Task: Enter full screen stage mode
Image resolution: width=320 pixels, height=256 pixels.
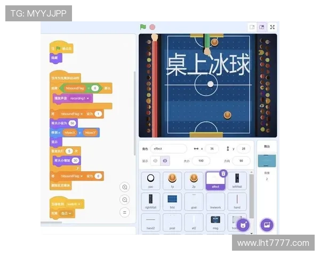Action: coord(273,27)
